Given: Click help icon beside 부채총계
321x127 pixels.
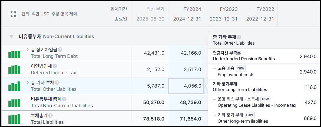Looking at the screenshot, I should (x=51, y=116).
